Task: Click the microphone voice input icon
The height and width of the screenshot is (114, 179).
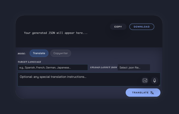Action: (x=155, y=80)
